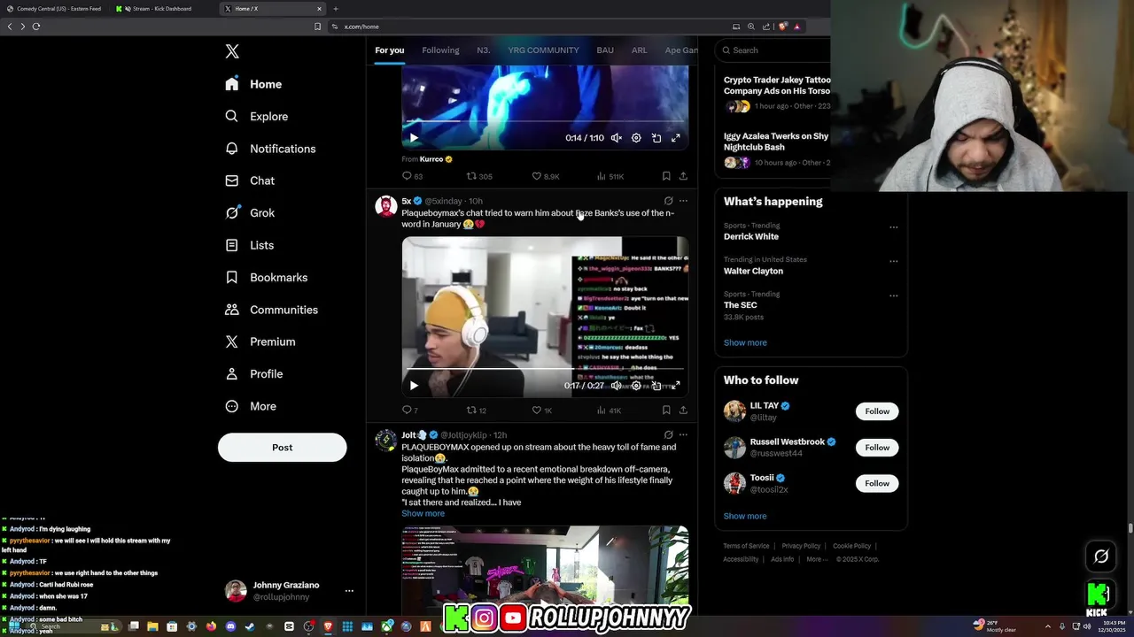Viewport: 1134px width, 637px height.
Task: Open Premium in the sidebar
Action: [x=260, y=342]
